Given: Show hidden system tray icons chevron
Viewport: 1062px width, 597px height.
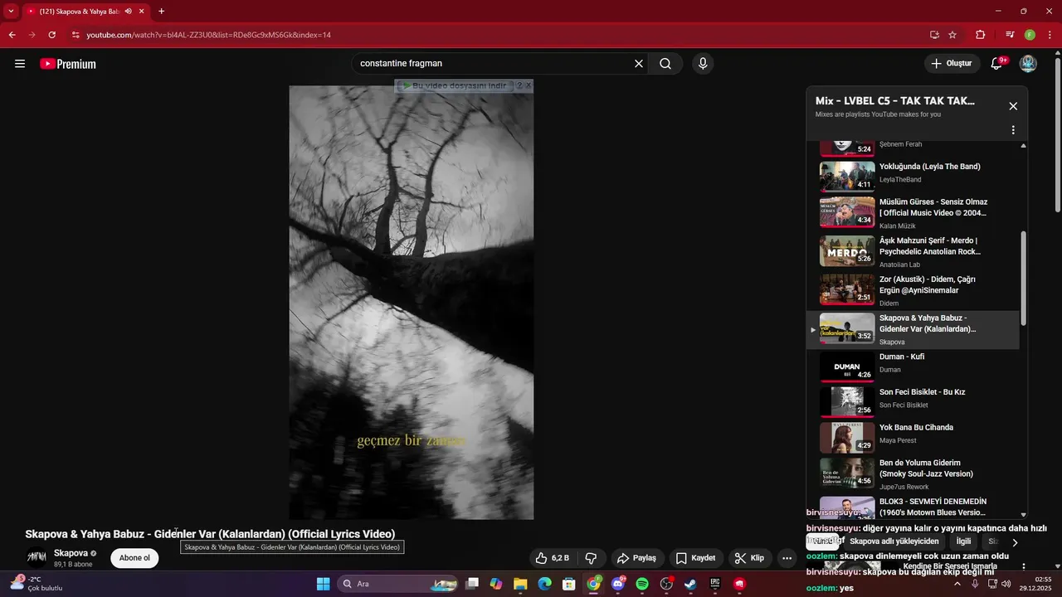Looking at the screenshot, I should tap(957, 584).
